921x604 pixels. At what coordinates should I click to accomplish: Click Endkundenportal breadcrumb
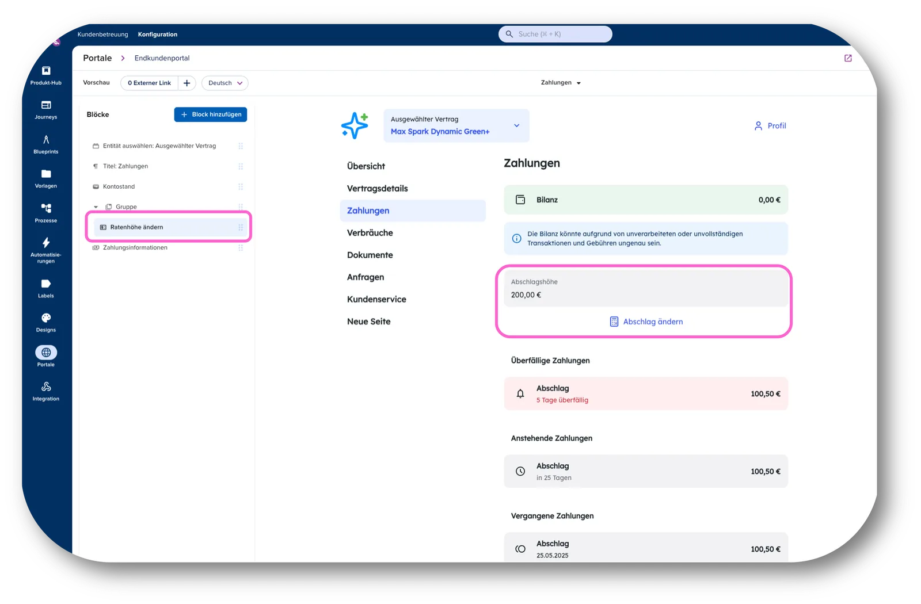click(x=162, y=58)
